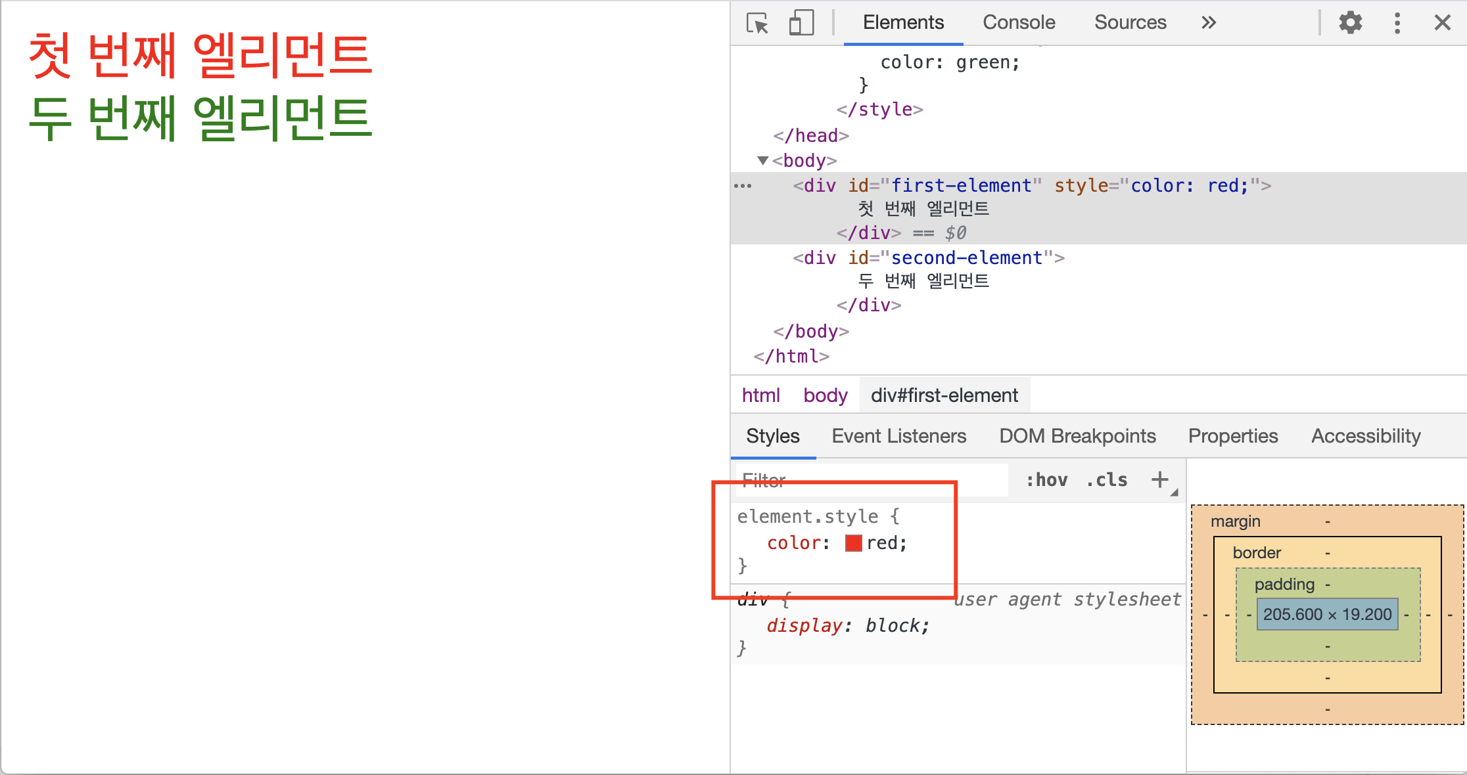Select body in the breadcrumb trail

[x=825, y=395]
